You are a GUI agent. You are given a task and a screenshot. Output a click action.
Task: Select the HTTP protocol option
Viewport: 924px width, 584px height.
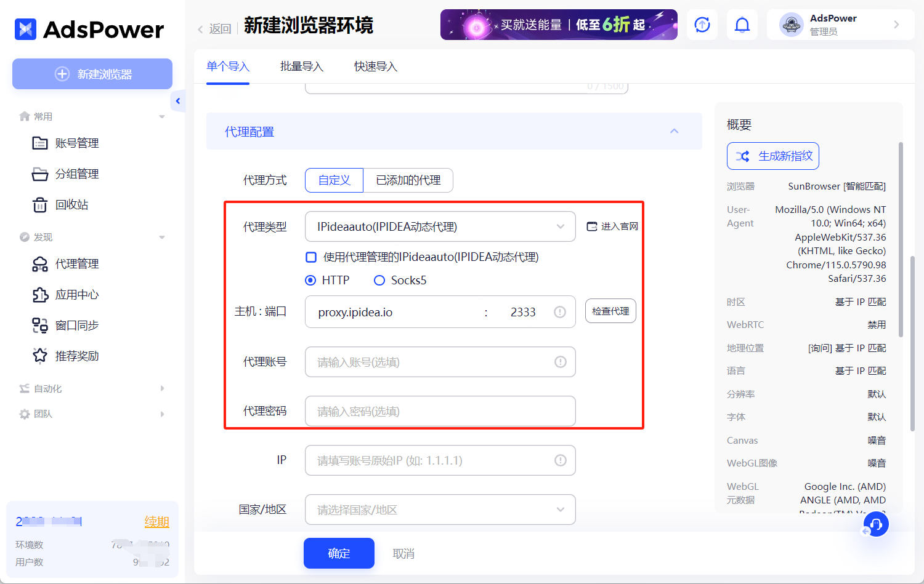[x=310, y=280]
